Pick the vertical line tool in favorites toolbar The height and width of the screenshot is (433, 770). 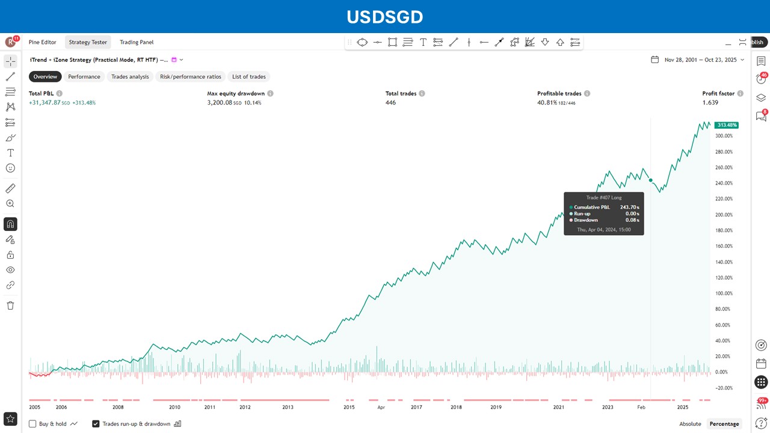coord(469,42)
